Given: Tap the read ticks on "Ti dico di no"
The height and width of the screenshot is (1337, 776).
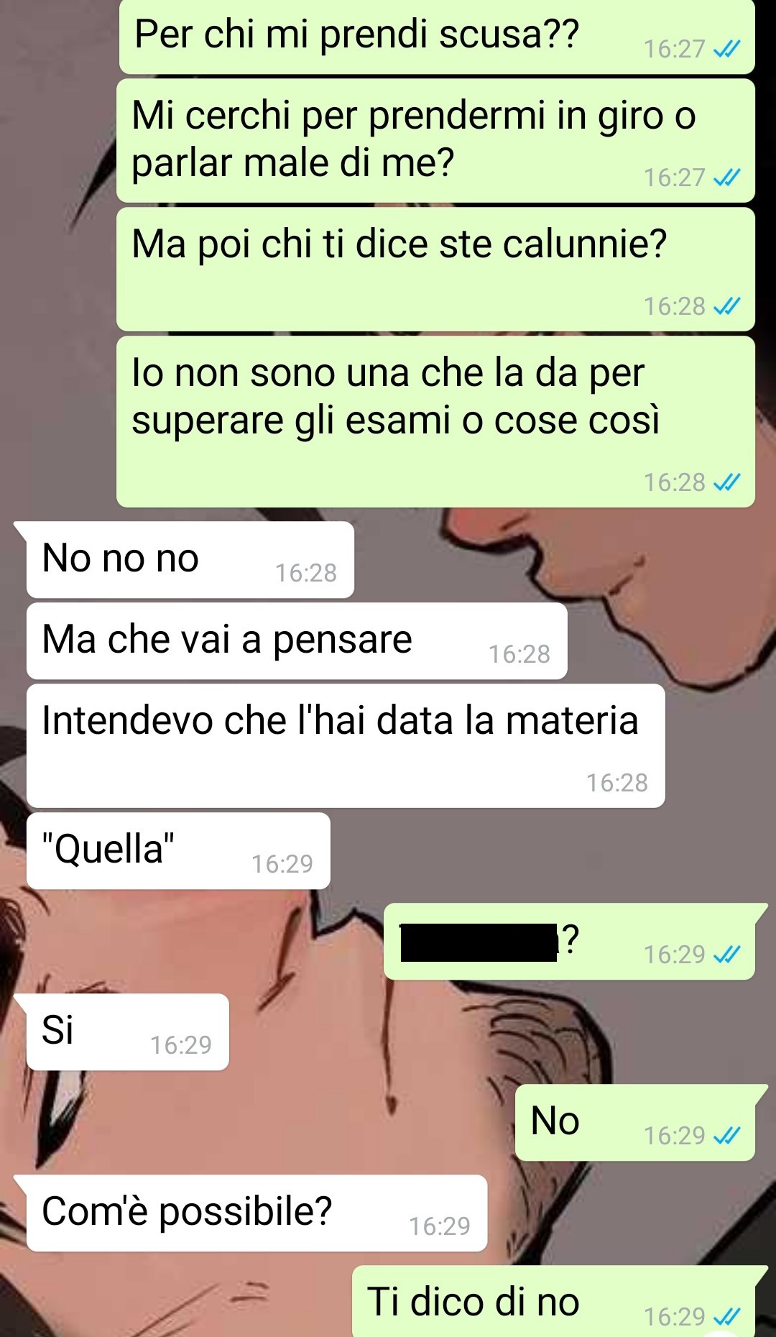Looking at the screenshot, I should (x=726, y=1316).
